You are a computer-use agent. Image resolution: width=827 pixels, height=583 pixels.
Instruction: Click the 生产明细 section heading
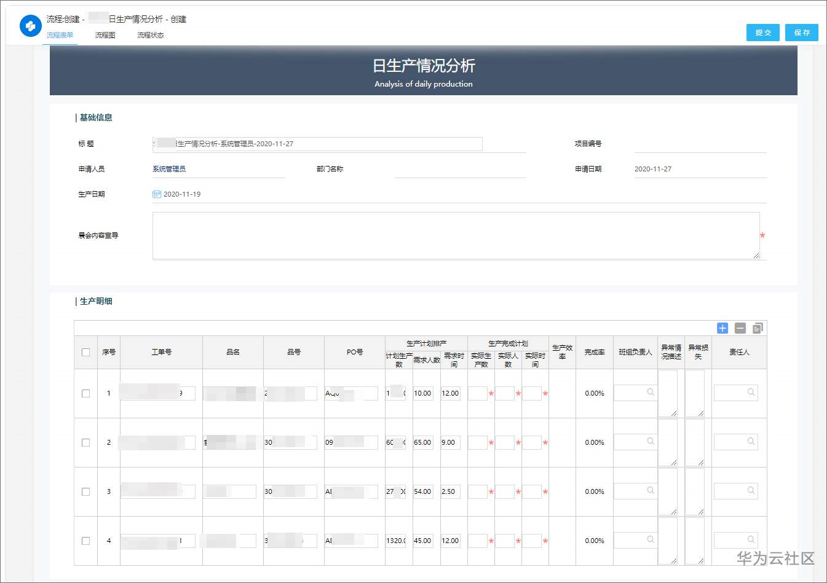96,301
